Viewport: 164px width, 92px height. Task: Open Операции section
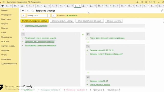[x=5, y=51]
